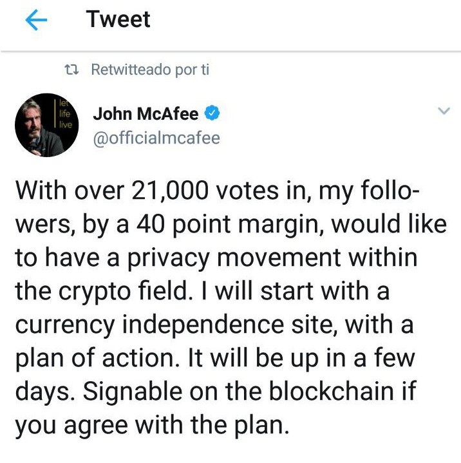Click the gold vertical bar in the avatar
Viewport: 461px width, 463px height.
pyautogui.click(x=55, y=113)
